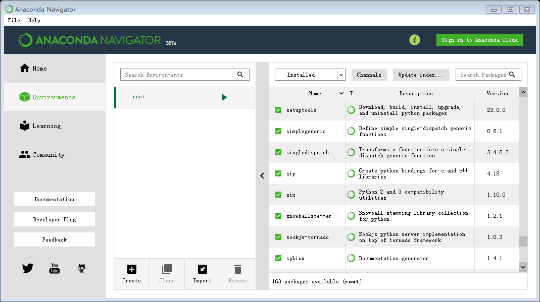Open the File menu

(14, 20)
